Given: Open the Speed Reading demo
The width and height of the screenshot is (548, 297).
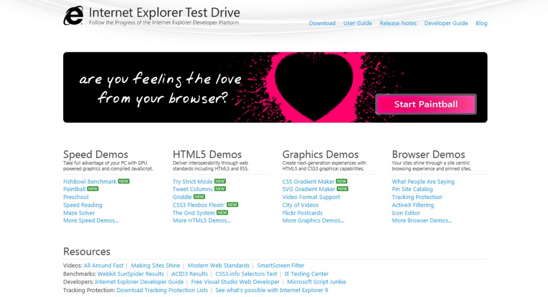Looking at the screenshot, I should click(83, 205).
